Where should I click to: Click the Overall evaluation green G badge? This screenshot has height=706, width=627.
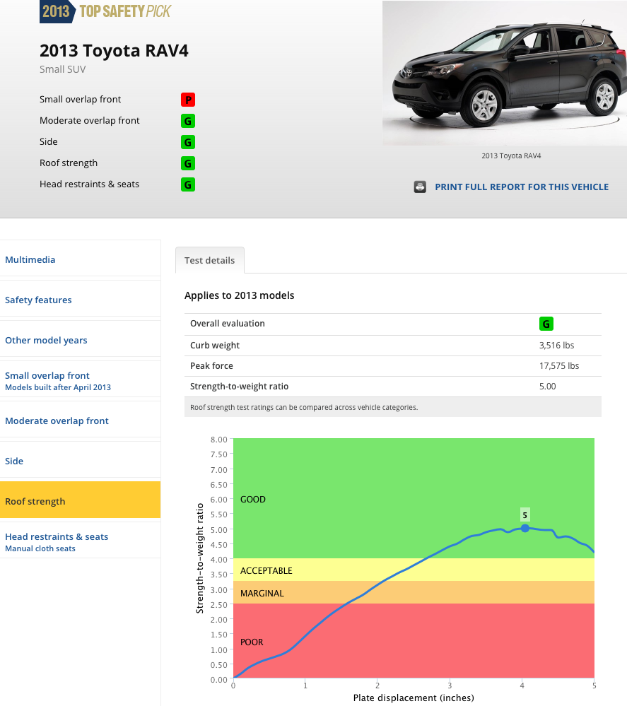click(x=546, y=324)
